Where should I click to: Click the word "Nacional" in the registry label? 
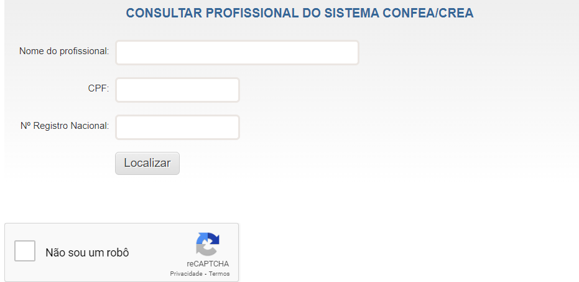pyautogui.click(x=90, y=126)
